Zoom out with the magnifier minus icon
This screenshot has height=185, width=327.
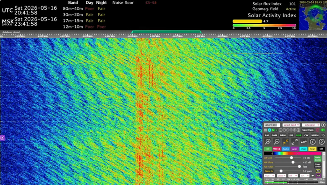pyautogui.click(x=277, y=142)
